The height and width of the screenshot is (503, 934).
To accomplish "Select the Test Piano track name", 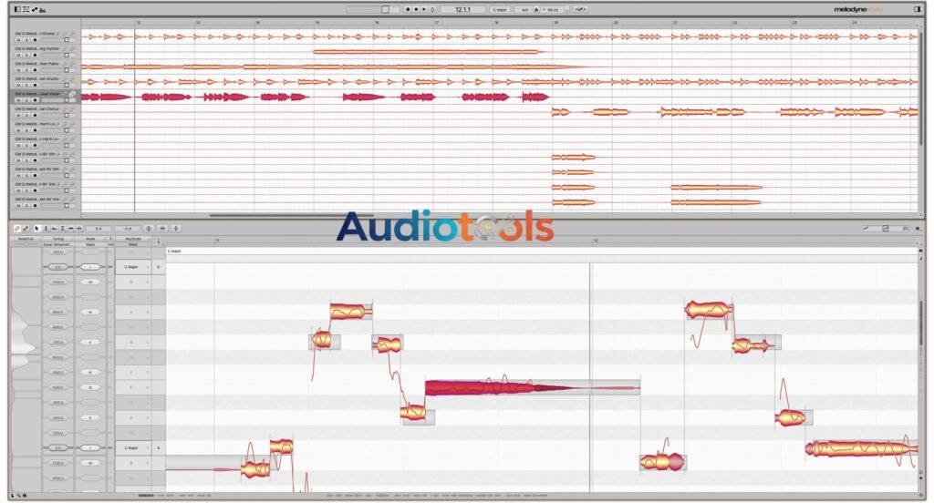I will [x=37, y=64].
